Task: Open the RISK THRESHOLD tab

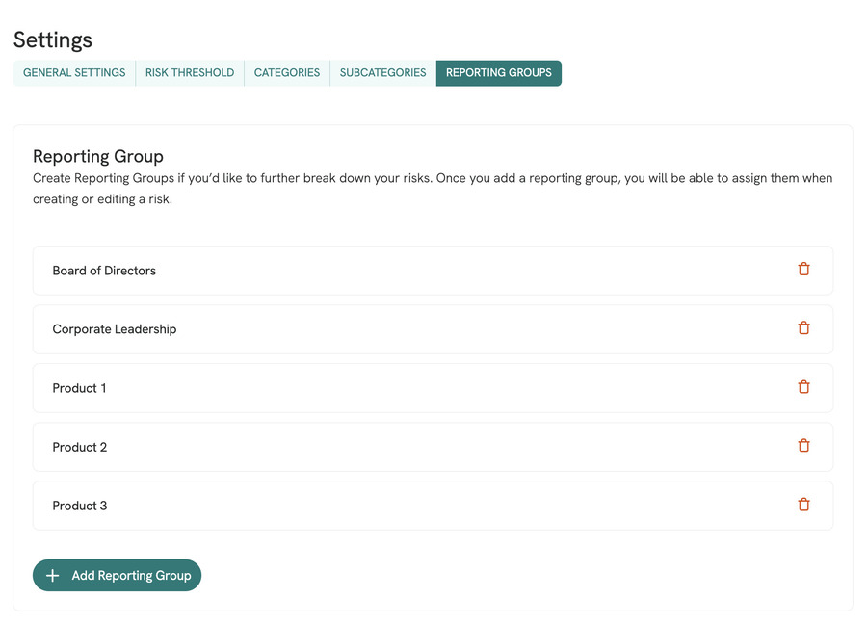Action: 190,72
